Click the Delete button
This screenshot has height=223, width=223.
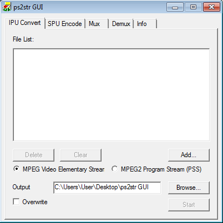(x=34, y=155)
